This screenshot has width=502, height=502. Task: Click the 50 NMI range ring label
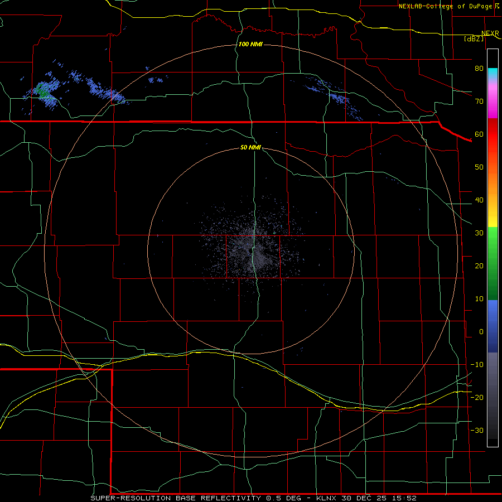point(250,147)
